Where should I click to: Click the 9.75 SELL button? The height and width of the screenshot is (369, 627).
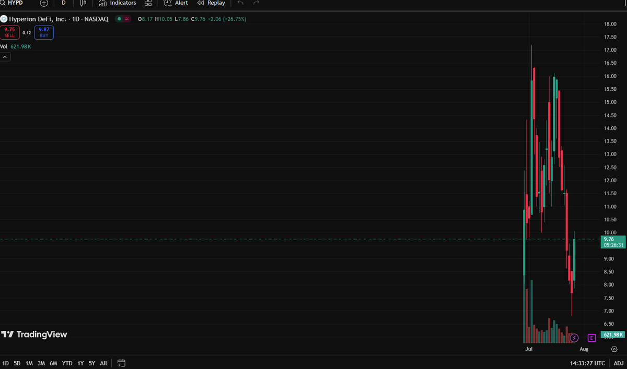(x=9, y=32)
